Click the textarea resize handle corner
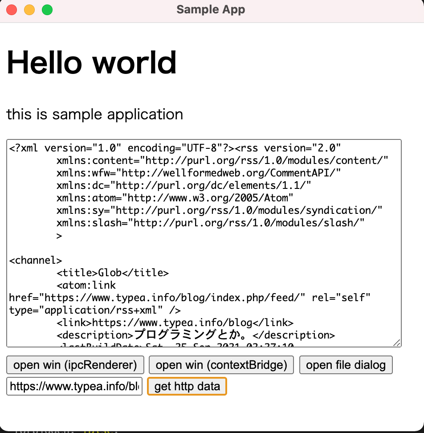 (397, 343)
